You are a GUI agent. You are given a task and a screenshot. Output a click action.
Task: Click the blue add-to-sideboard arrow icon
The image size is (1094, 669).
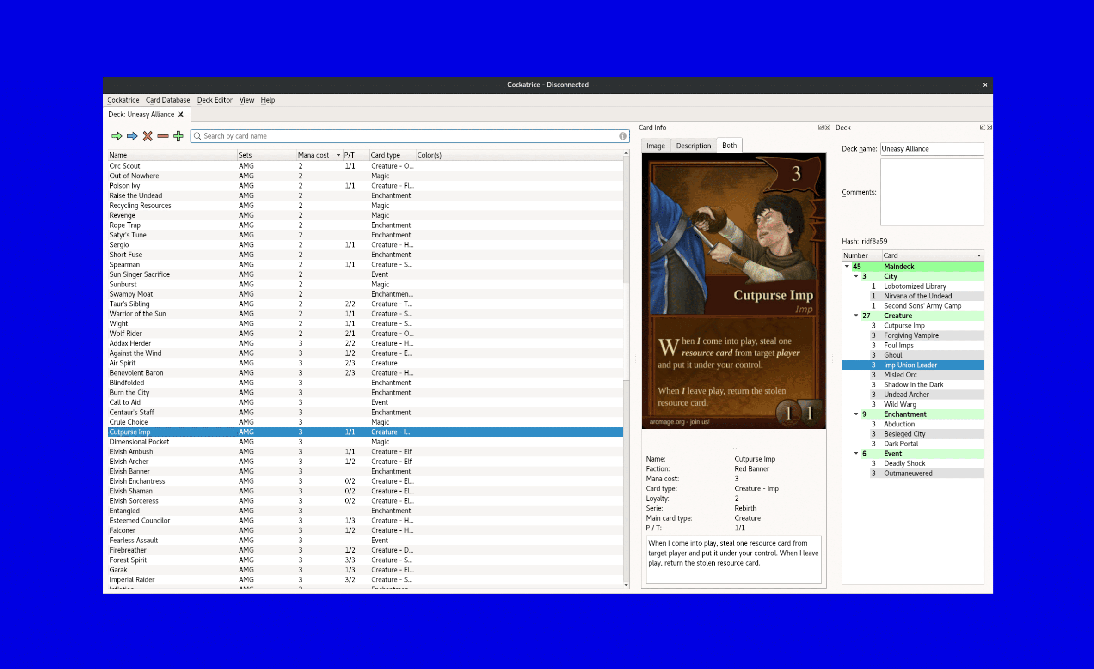click(132, 136)
